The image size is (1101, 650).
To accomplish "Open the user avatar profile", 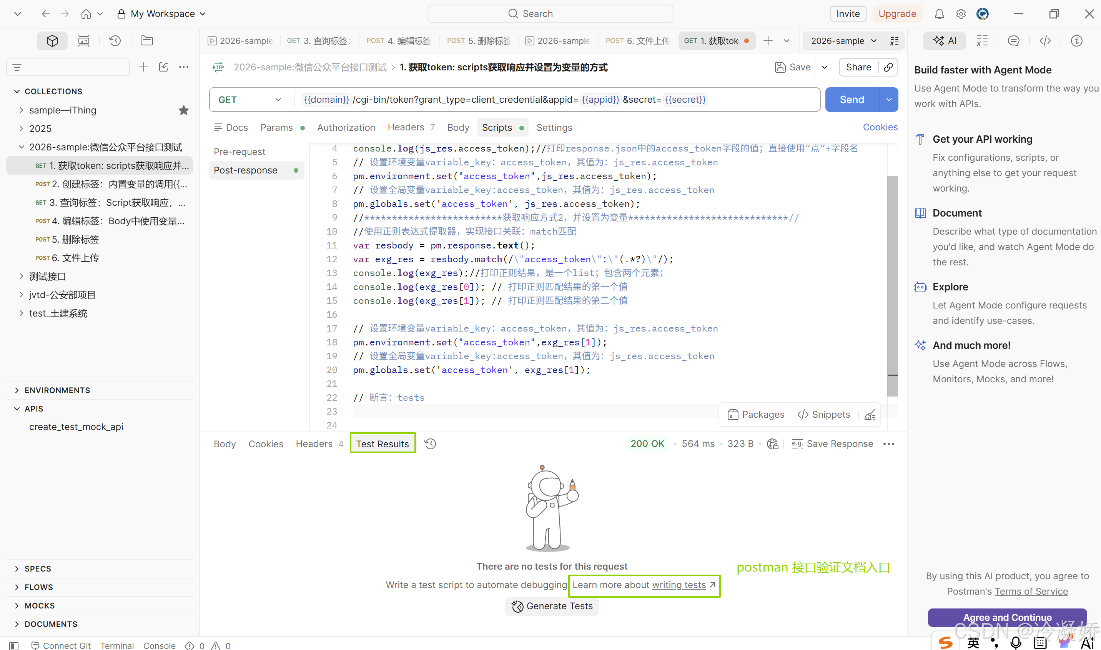I will click(x=982, y=14).
